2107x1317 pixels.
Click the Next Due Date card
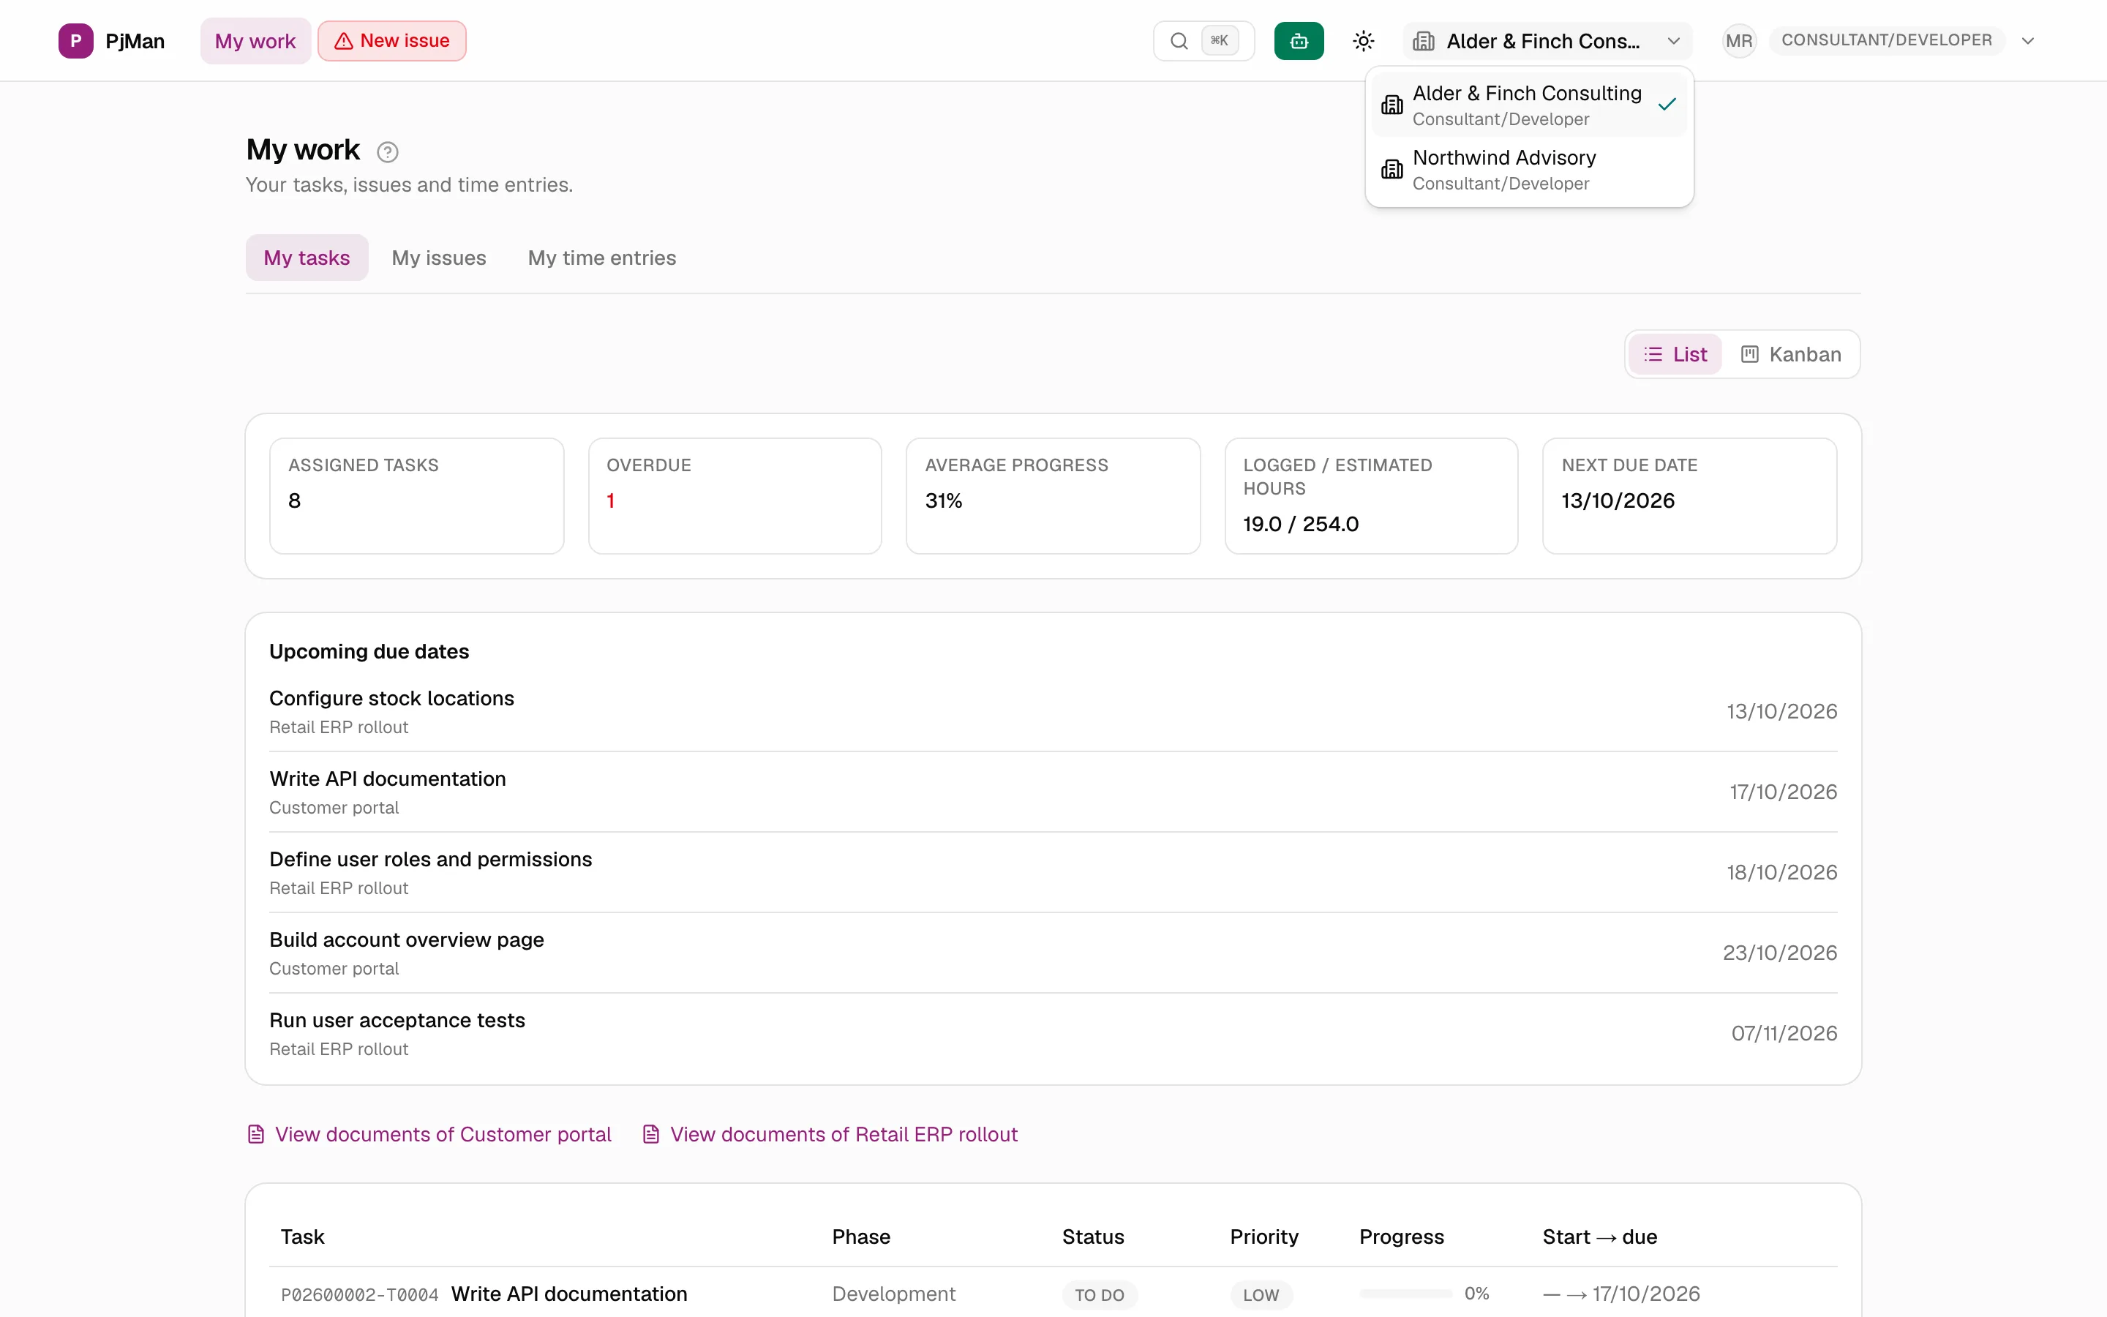click(1689, 495)
